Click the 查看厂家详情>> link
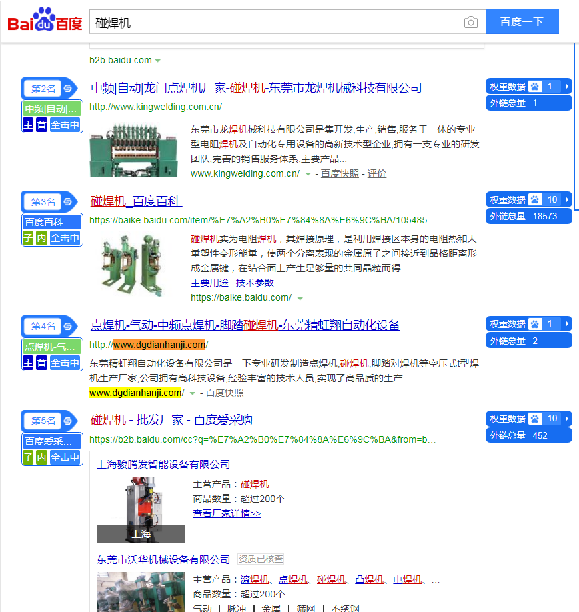Viewport: 579px width, 612px height. click(x=227, y=513)
